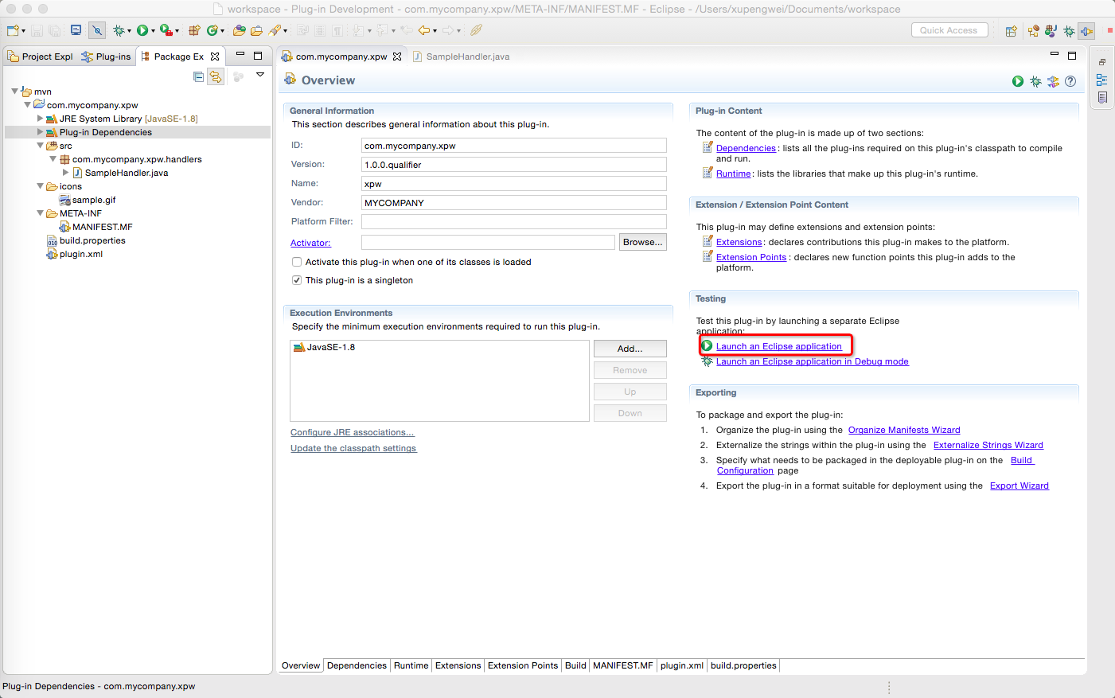The image size is (1115, 698).
Task: Click the Run with external tools icon
Action: click(x=166, y=30)
